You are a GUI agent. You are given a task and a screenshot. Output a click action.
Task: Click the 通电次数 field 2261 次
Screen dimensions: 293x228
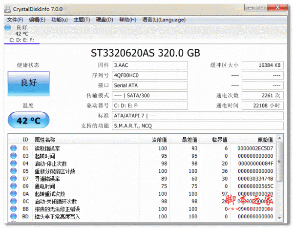pyautogui.click(x=263, y=96)
